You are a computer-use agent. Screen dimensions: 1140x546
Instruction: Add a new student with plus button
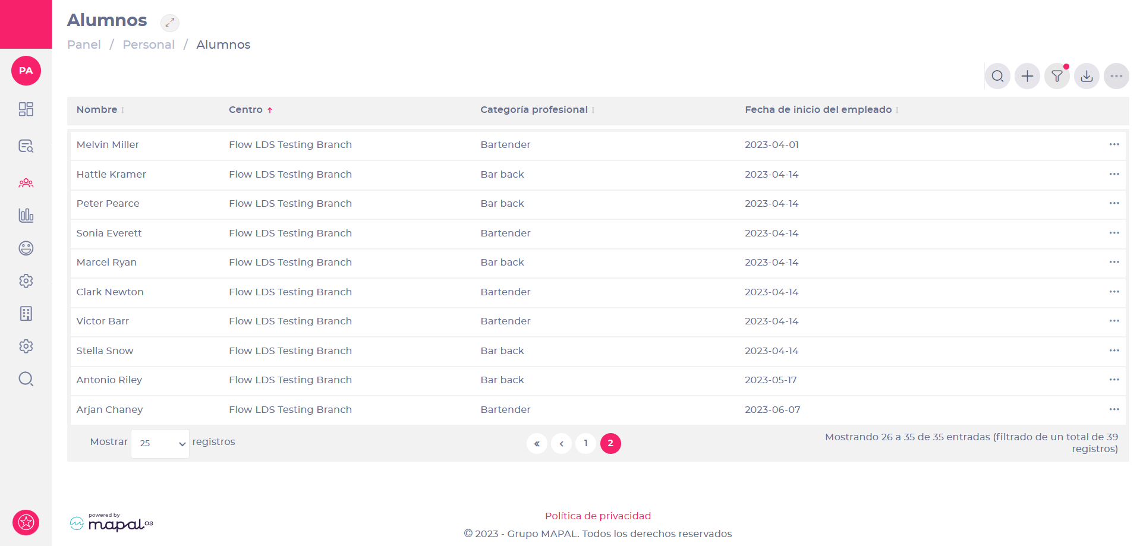(x=1028, y=76)
